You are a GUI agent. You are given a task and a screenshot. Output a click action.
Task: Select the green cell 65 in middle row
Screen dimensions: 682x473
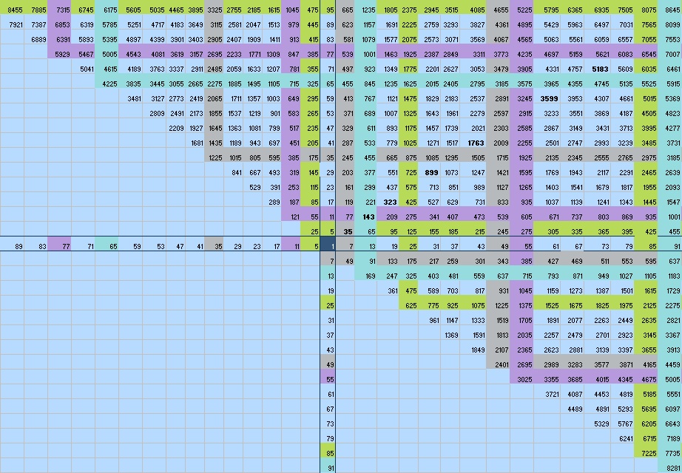112,245
